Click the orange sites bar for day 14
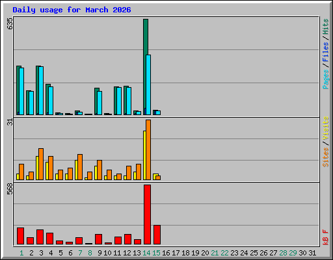The width and height of the screenshot is (333, 260). pos(148,149)
